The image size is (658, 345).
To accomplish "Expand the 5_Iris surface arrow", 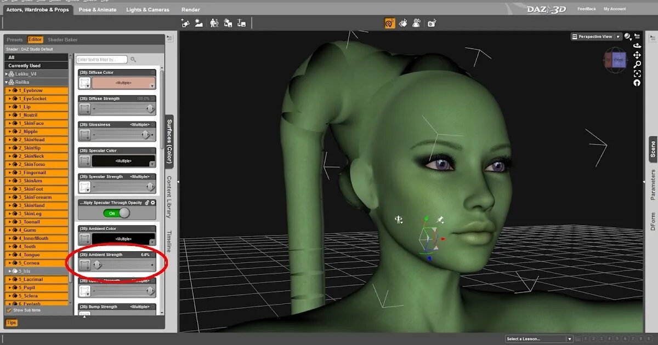I will [x=10, y=271].
